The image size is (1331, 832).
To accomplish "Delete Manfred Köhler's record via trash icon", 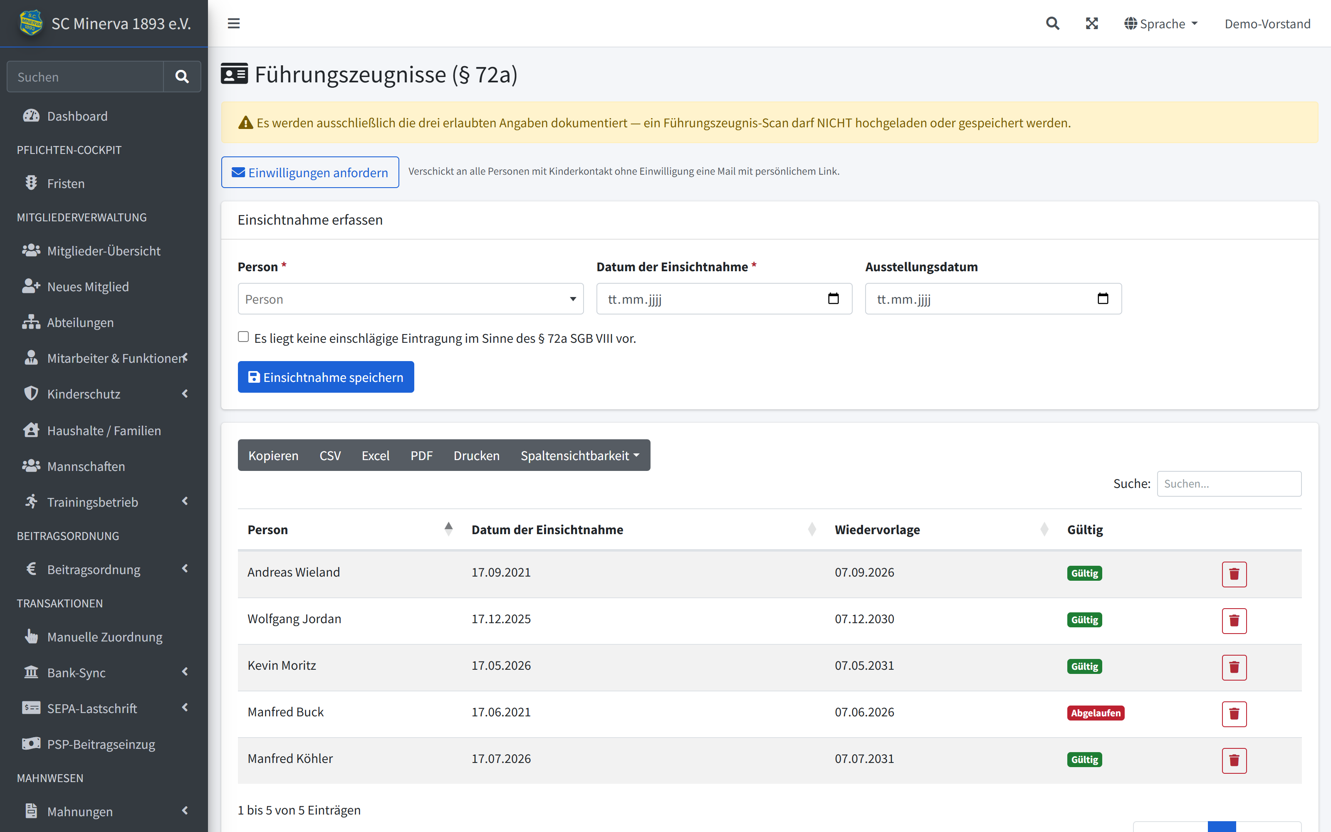I will click(1234, 760).
